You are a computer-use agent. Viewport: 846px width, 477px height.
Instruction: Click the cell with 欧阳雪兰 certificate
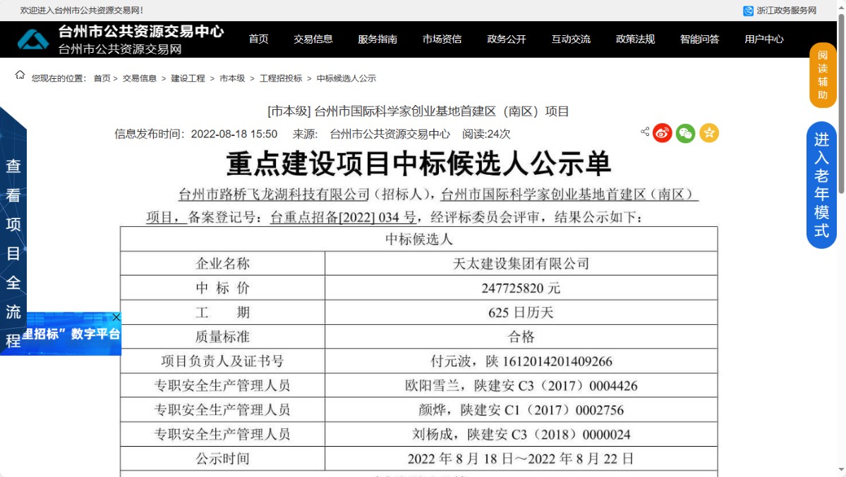click(521, 386)
